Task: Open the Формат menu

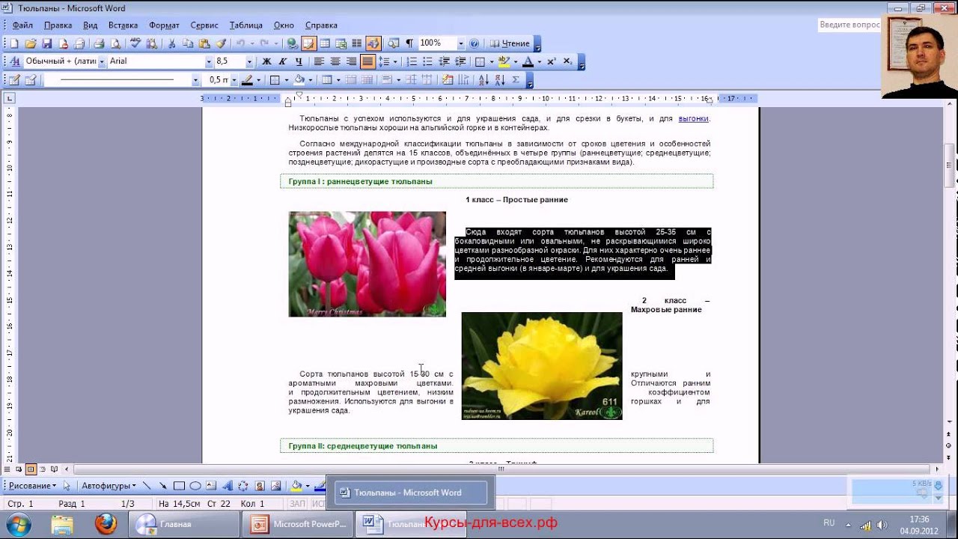Action: [x=164, y=25]
